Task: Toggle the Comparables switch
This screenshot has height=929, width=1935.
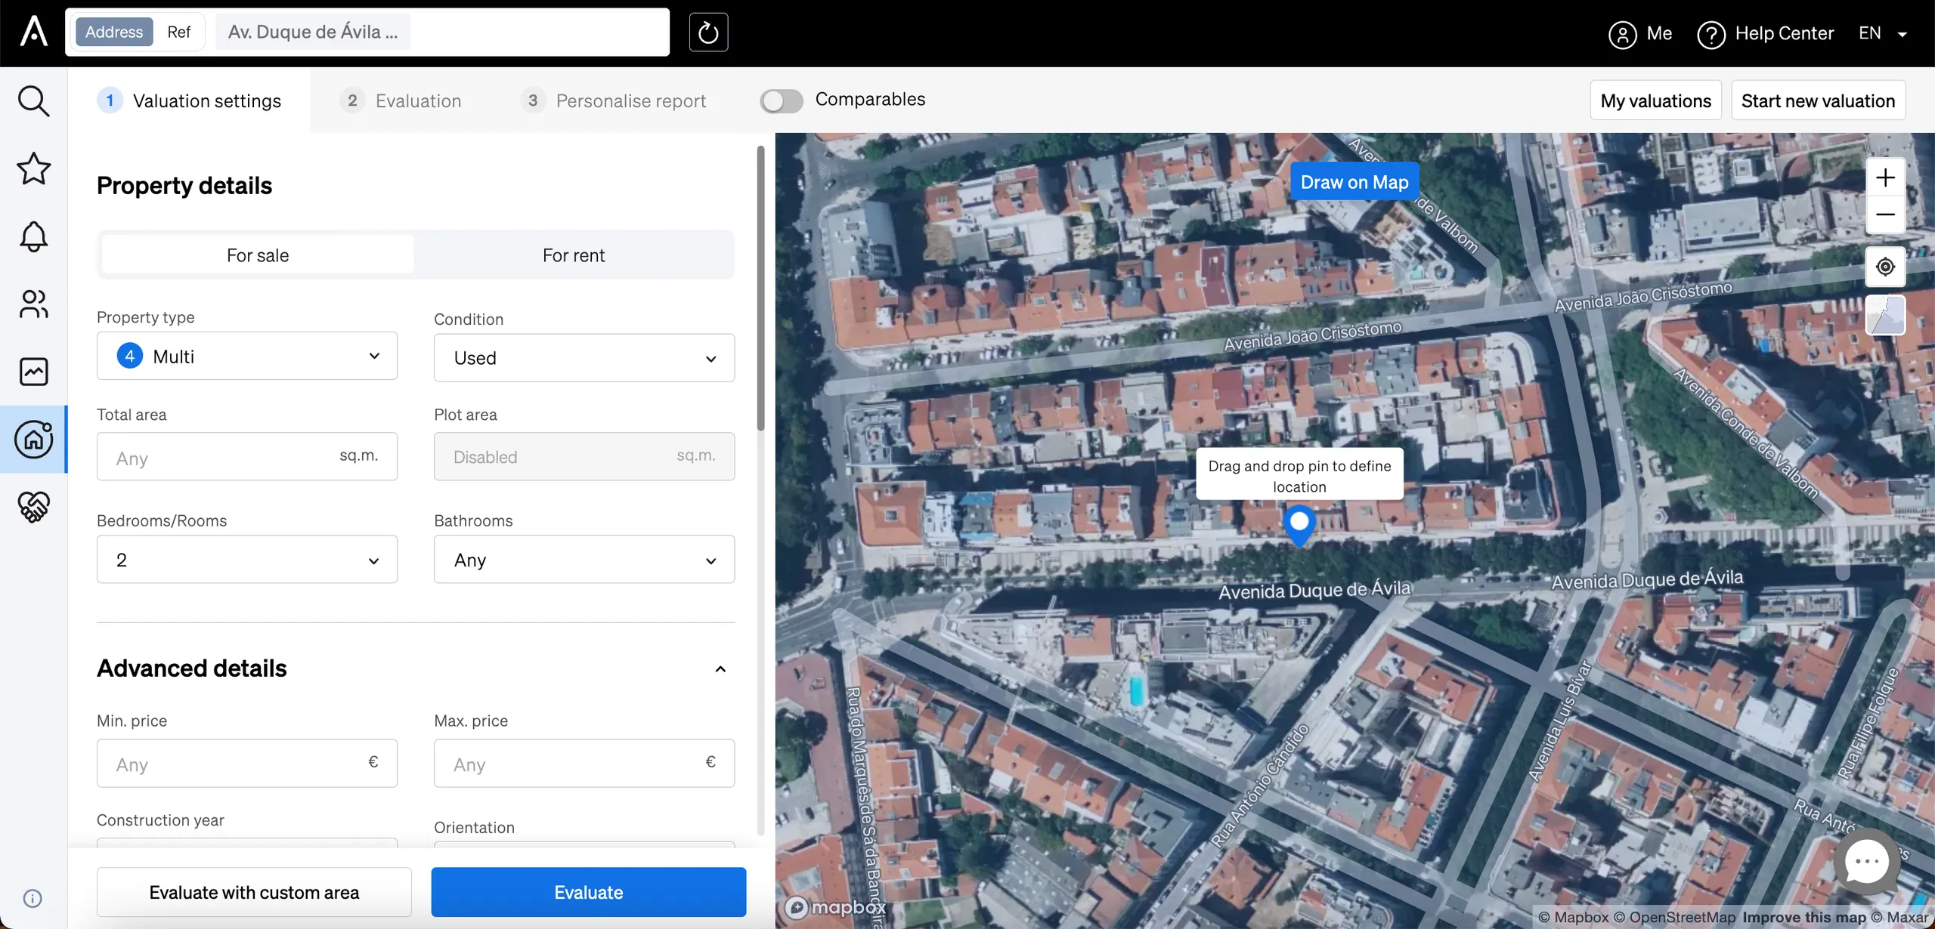Action: point(782,100)
